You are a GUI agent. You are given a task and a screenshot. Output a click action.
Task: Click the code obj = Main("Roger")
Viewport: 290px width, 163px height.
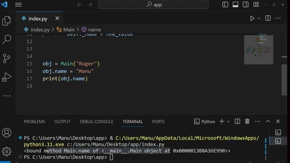(x=71, y=64)
